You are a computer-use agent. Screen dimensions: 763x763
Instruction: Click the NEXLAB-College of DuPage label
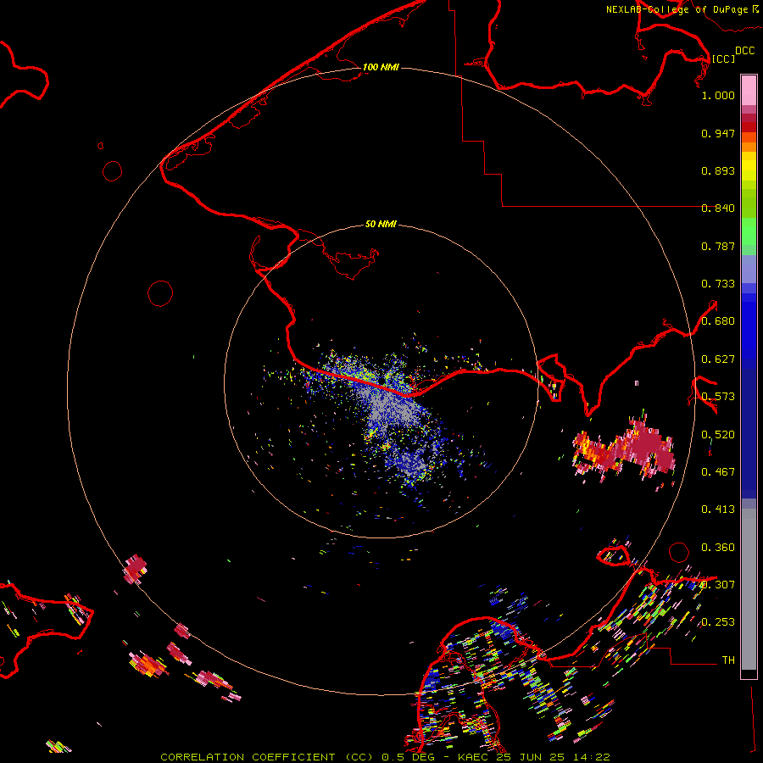677,9
